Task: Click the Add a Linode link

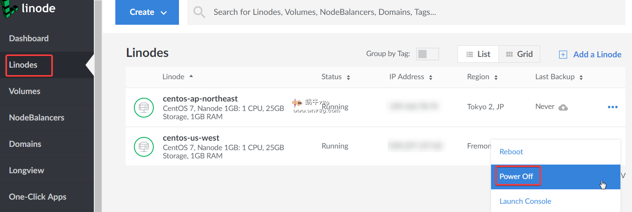Action: [597, 54]
